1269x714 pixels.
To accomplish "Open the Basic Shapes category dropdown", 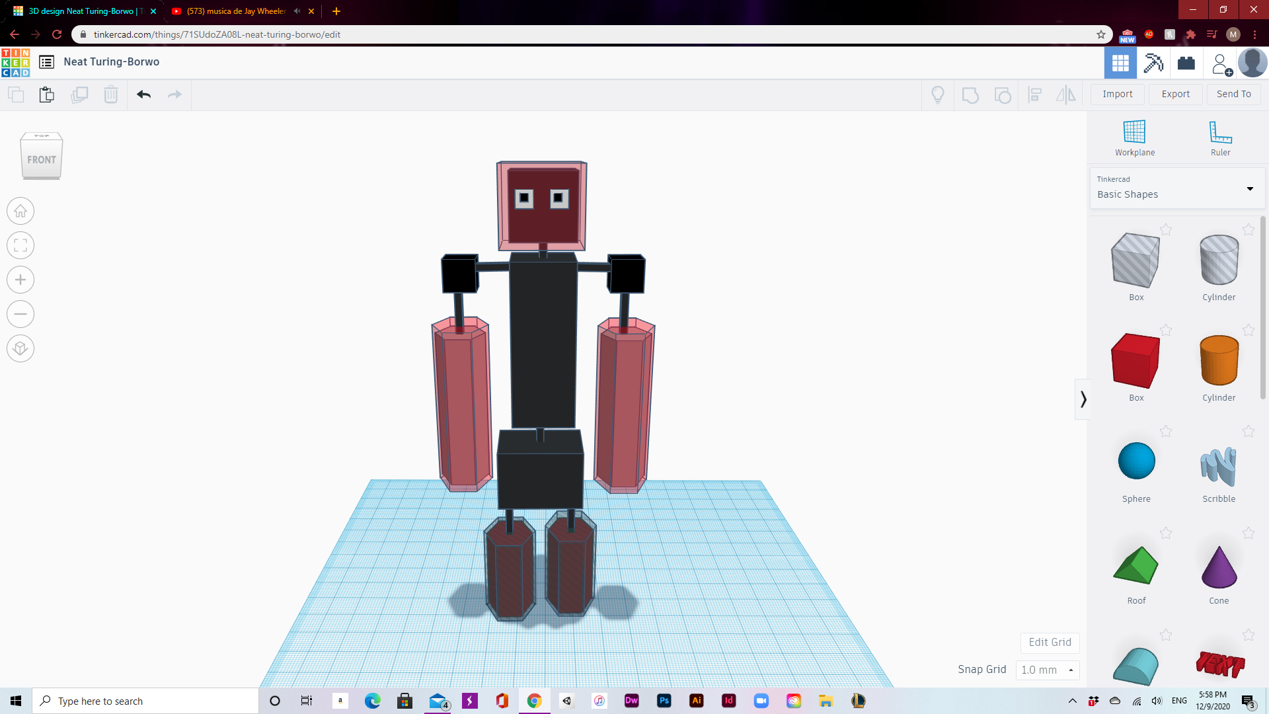I will pyautogui.click(x=1177, y=188).
